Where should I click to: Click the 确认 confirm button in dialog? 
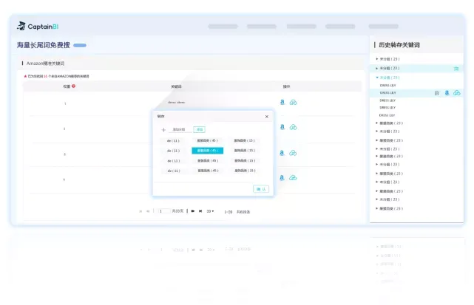pyautogui.click(x=261, y=189)
